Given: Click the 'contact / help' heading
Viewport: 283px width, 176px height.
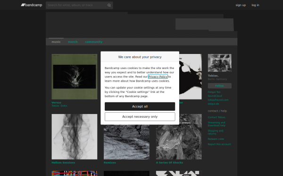Looking at the screenshot, I should click(x=217, y=111).
